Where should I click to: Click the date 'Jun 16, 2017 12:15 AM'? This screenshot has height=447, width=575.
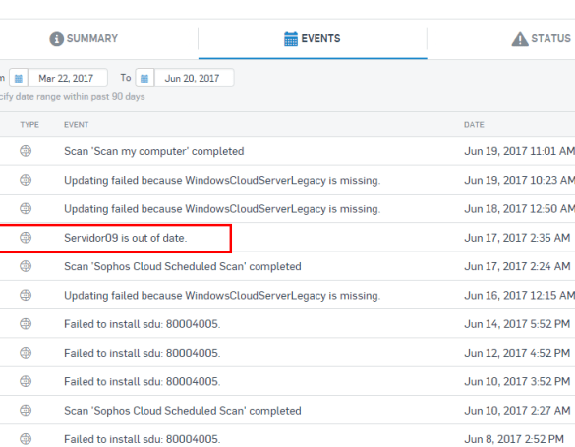(x=519, y=296)
